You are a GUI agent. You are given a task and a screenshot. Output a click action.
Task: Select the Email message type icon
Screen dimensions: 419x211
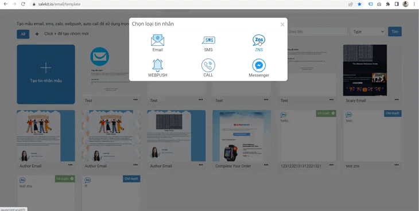coord(157,40)
